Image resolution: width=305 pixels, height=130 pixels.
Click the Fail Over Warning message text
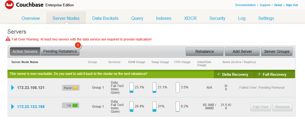click(81, 39)
